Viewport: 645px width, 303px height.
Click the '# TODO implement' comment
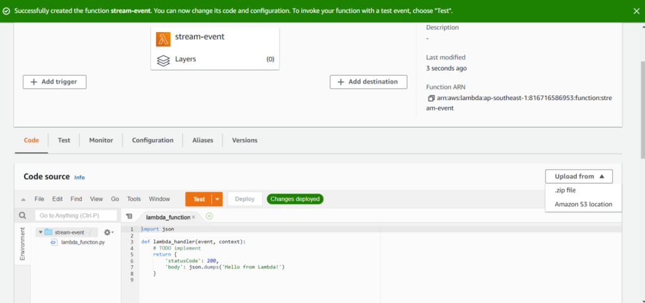177,248
